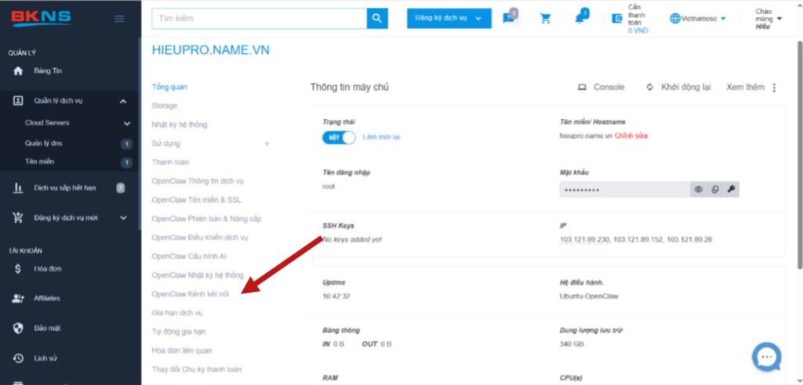Screen dimensions: 803x385
Task: Open the Vietnamese language selector
Action: click(698, 19)
